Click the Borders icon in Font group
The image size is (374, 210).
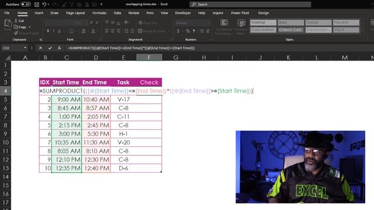(x=71, y=31)
